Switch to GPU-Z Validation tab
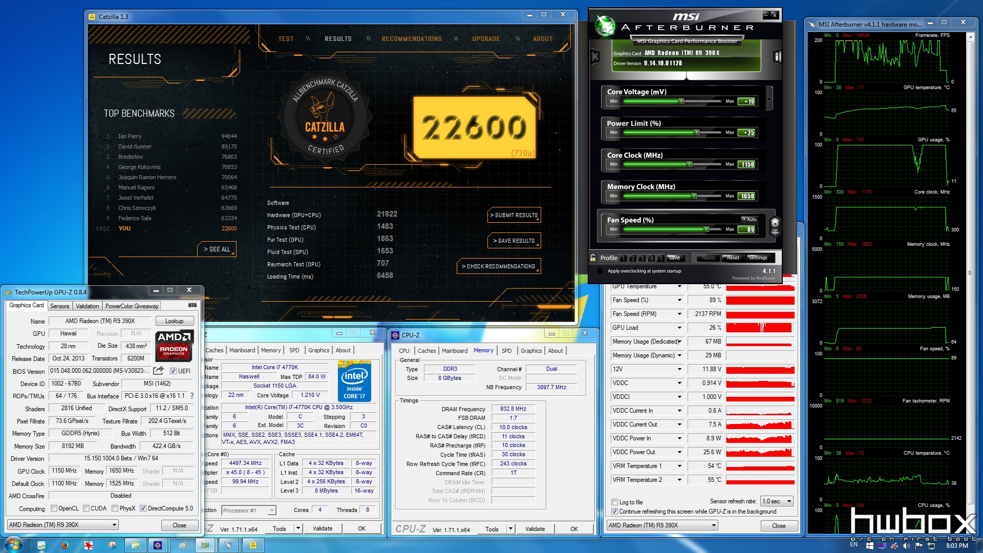The image size is (983, 553). (87, 306)
